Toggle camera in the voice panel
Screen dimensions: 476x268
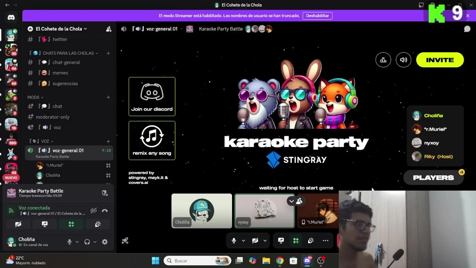tap(18, 224)
